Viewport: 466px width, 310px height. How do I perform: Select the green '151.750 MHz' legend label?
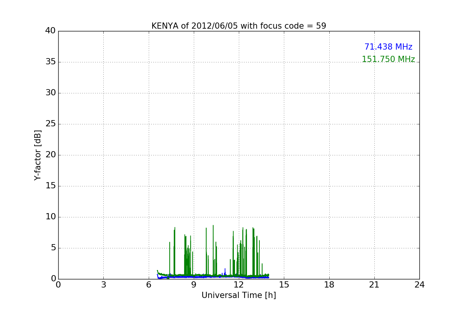388,59
